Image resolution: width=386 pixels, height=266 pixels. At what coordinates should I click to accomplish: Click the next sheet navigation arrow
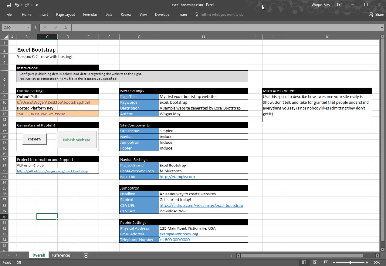click(17, 255)
